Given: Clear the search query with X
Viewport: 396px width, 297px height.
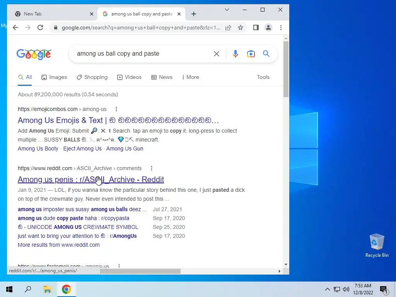Looking at the screenshot, I should point(217,54).
